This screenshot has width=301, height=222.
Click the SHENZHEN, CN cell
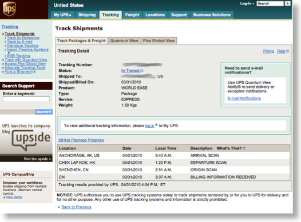(73, 170)
